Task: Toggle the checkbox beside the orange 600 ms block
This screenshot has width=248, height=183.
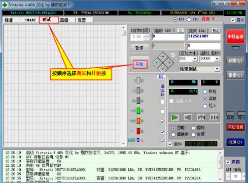Action: (x=162, y=121)
